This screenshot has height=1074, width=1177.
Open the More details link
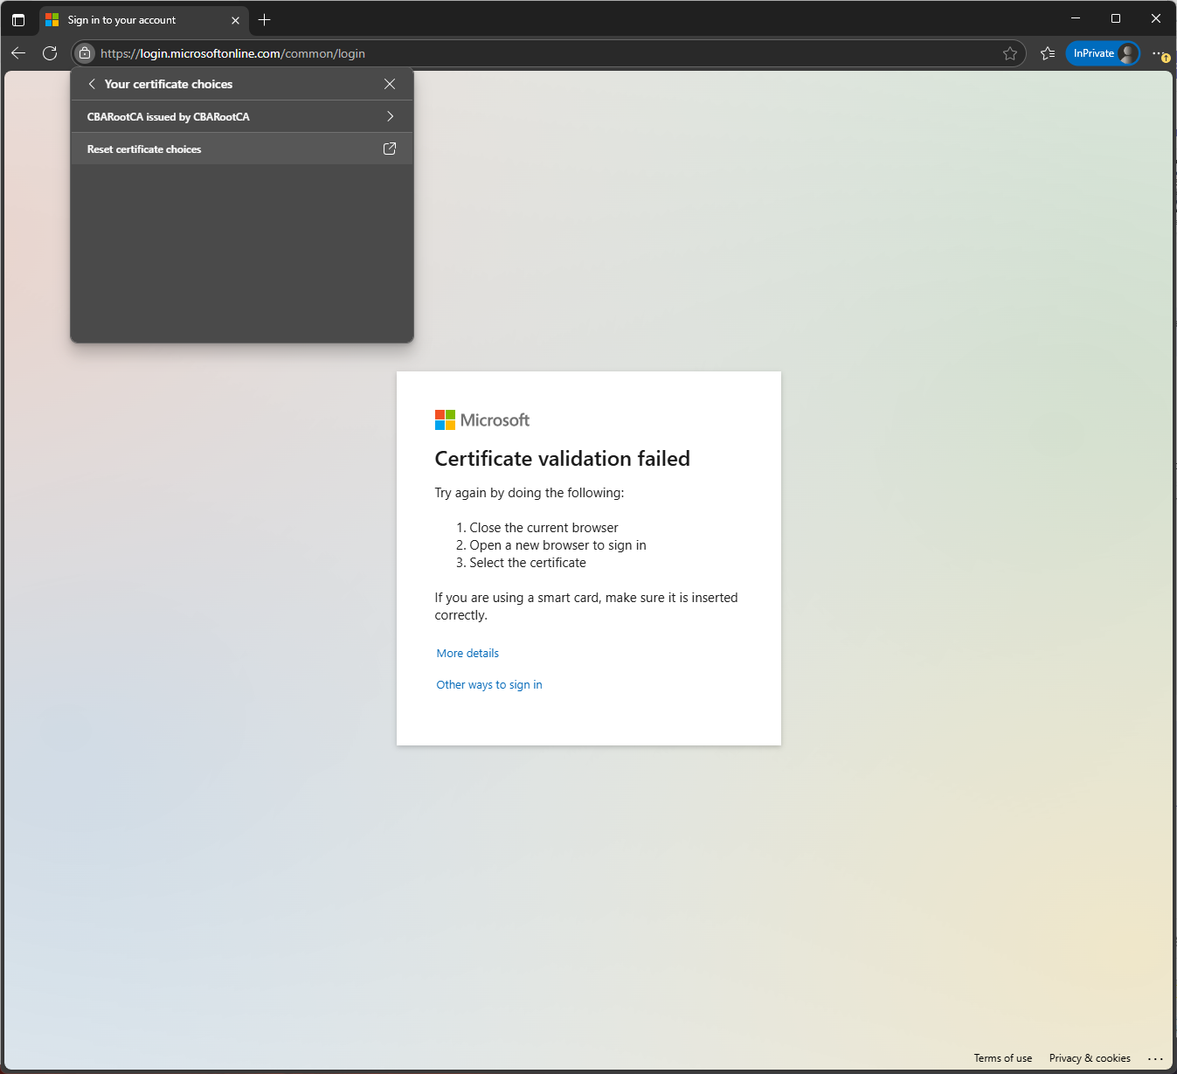pyautogui.click(x=467, y=653)
